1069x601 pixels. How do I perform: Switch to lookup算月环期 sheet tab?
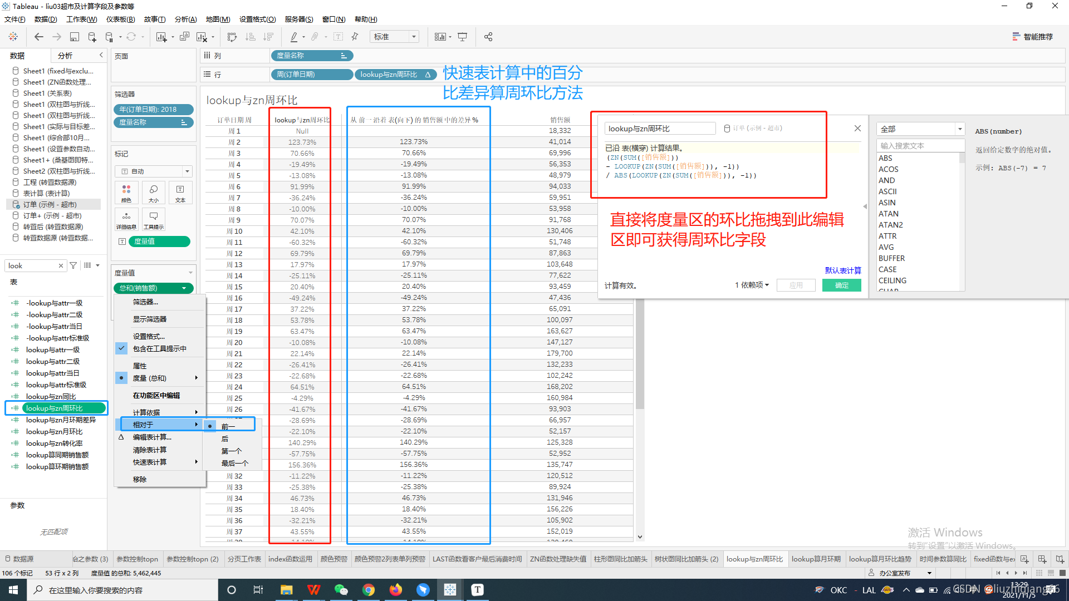click(x=816, y=559)
